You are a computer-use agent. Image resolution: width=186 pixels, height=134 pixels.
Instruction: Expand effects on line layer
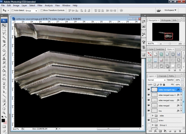(x=181, y=111)
